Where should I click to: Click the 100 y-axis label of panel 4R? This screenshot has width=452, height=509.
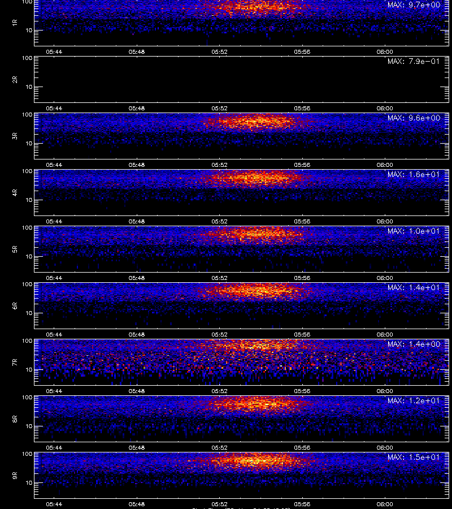click(x=27, y=171)
